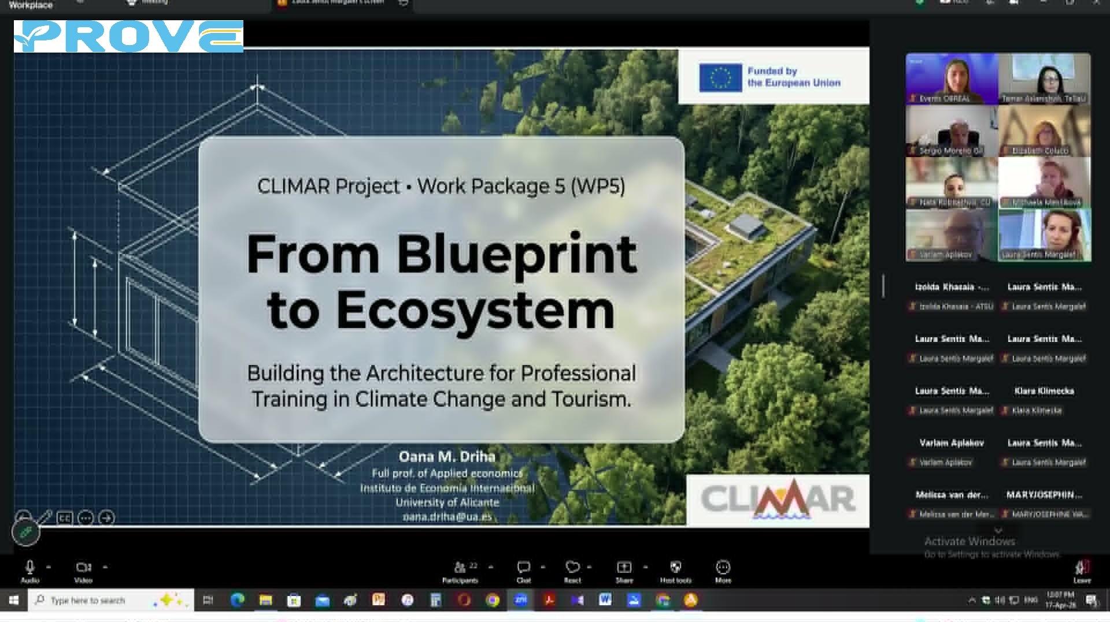Toggle the camera using the Video button
This screenshot has height=622, width=1110.
point(83,568)
